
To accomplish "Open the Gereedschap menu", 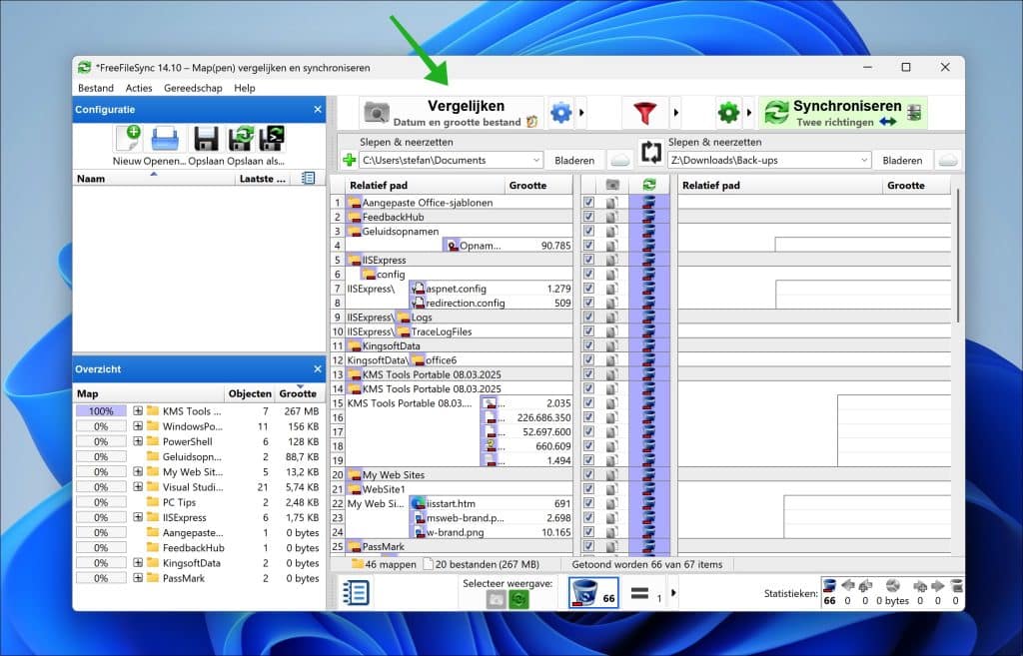I will tap(193, 88).
